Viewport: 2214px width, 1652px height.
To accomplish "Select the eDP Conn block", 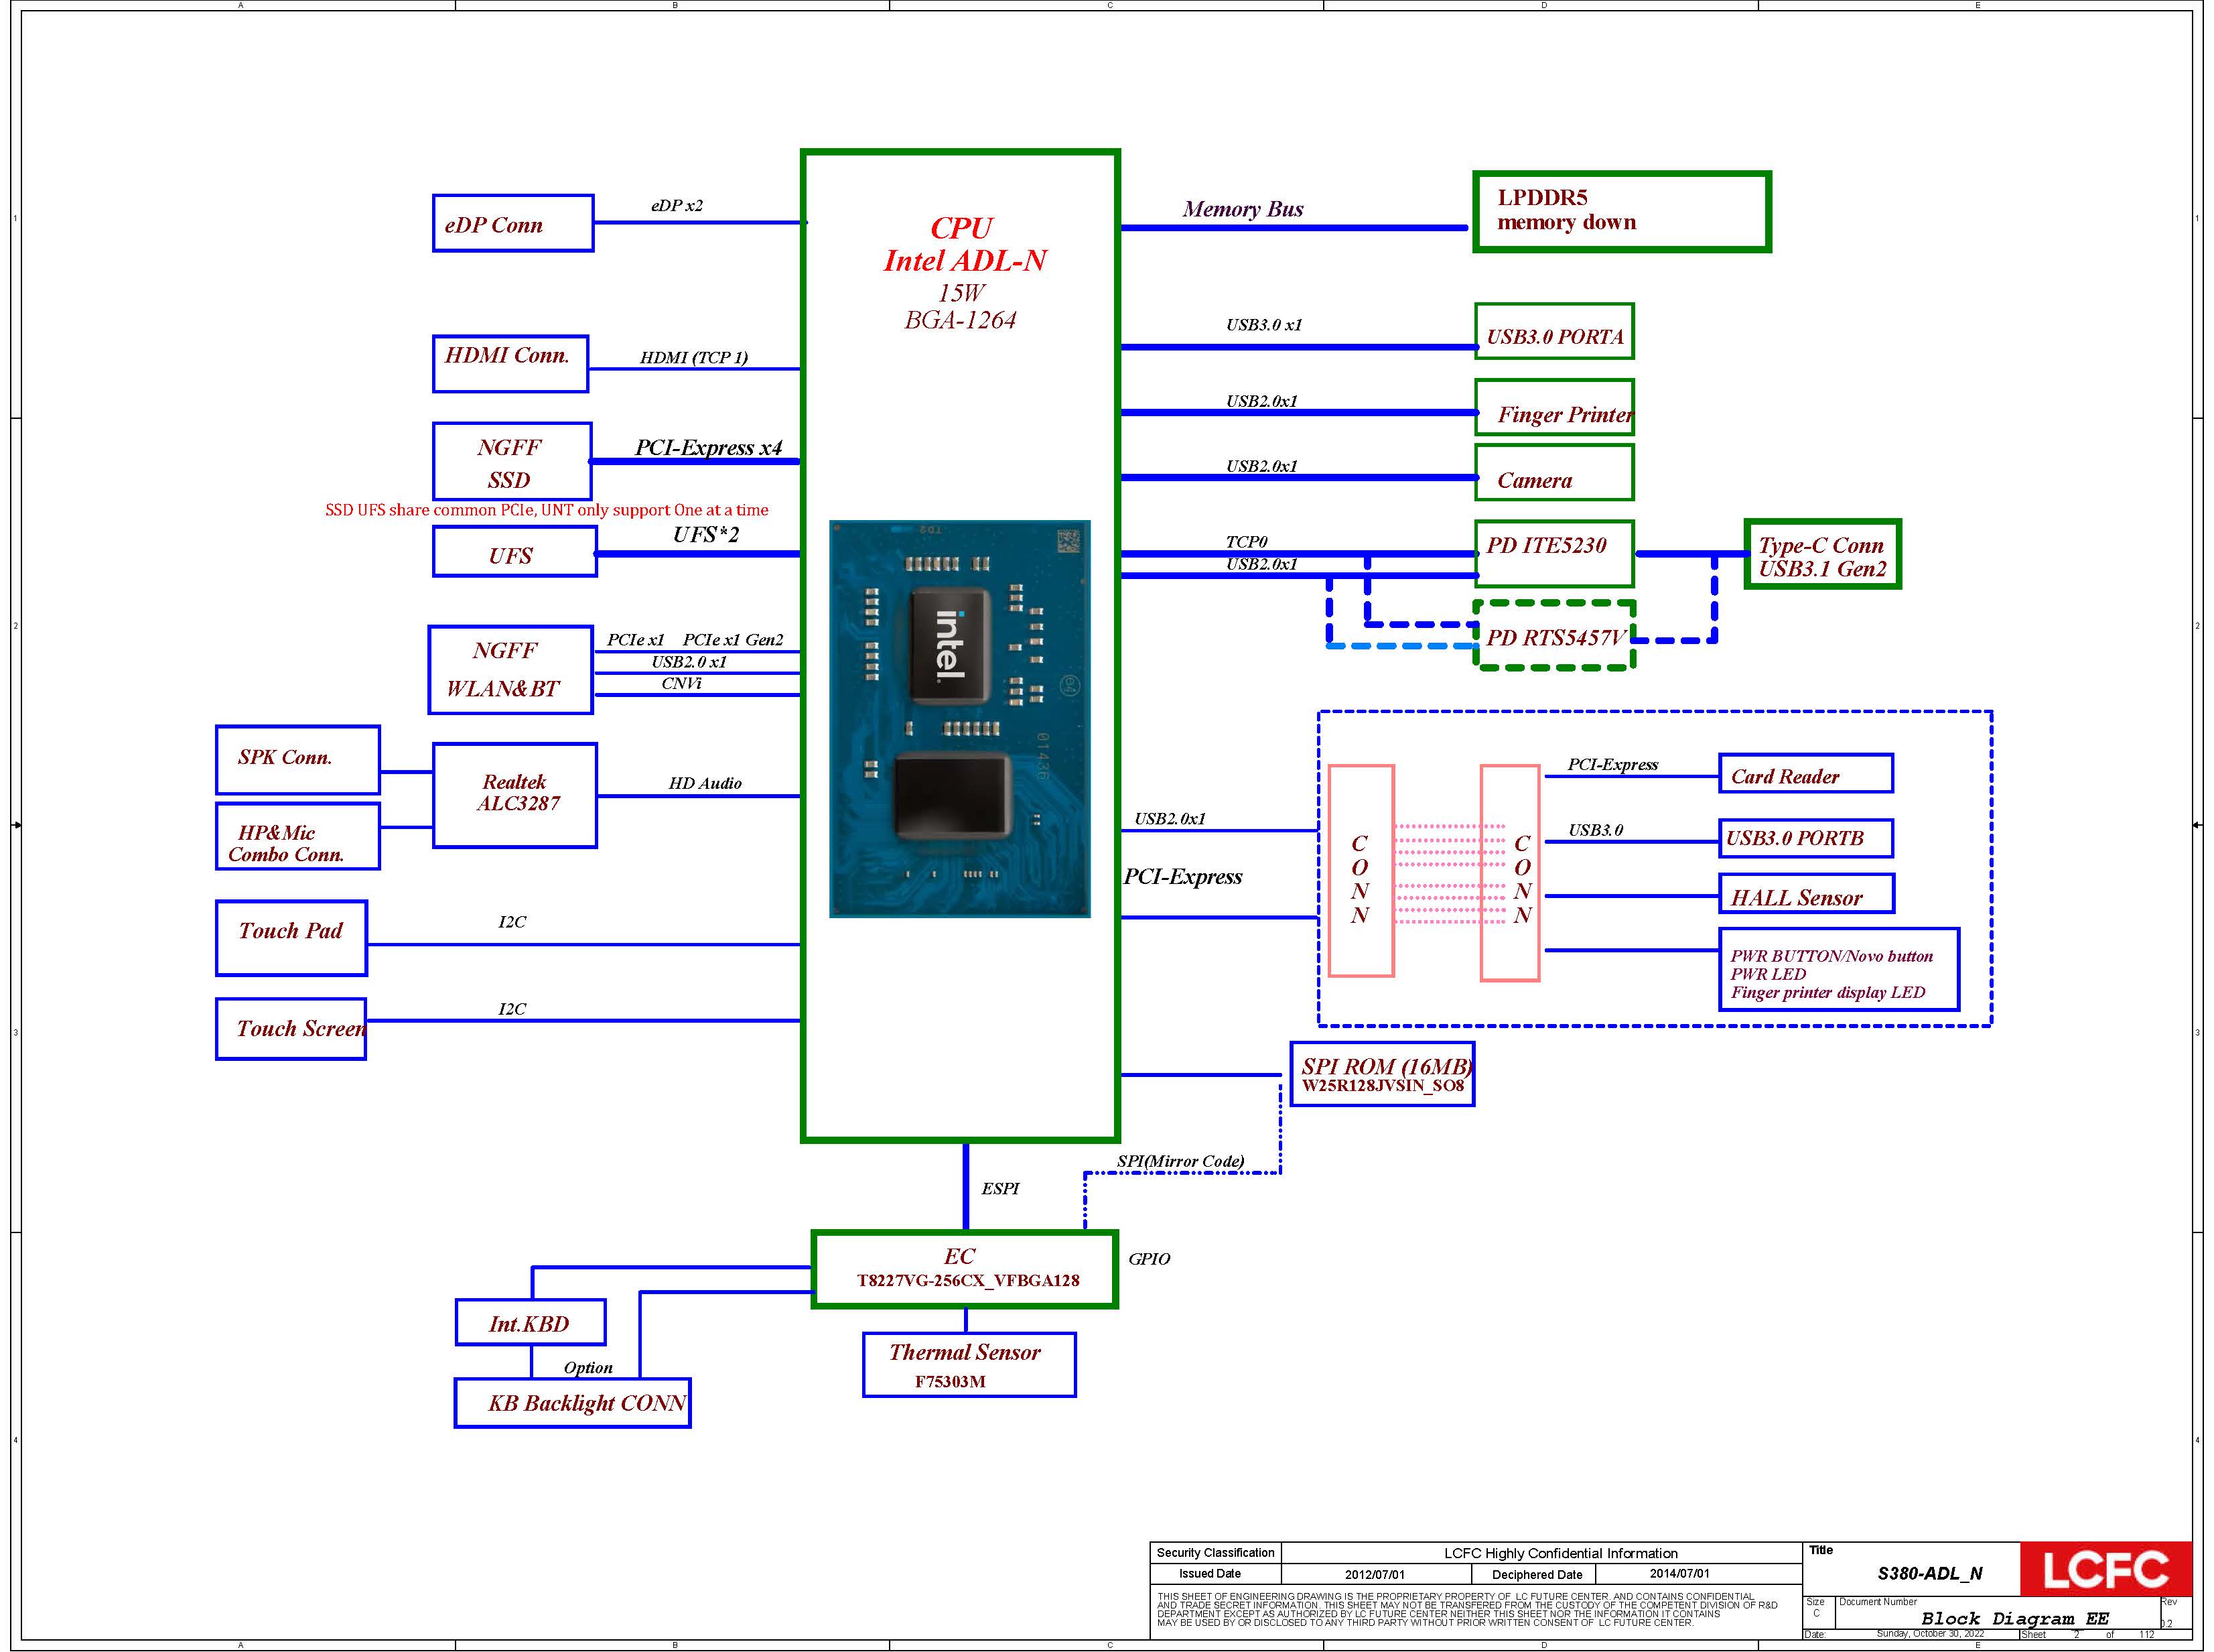I will tap(512, 224).
